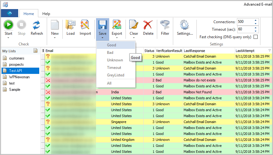Choose GreyListed in Save menu
The height and width of the screenshot is (155, 273).
(x=116, y=75)
